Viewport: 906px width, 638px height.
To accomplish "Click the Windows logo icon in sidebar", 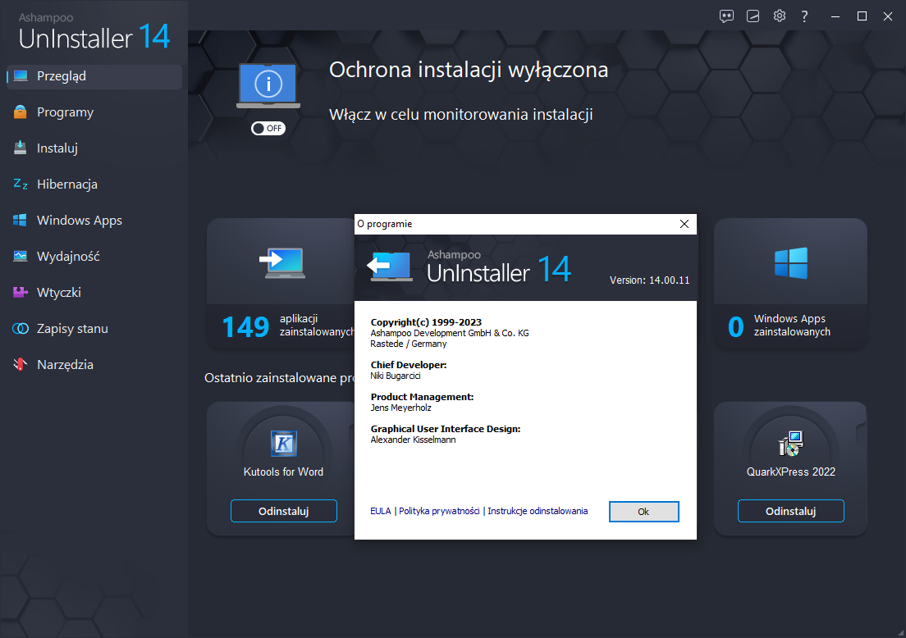I will click(x=21, y=220).
